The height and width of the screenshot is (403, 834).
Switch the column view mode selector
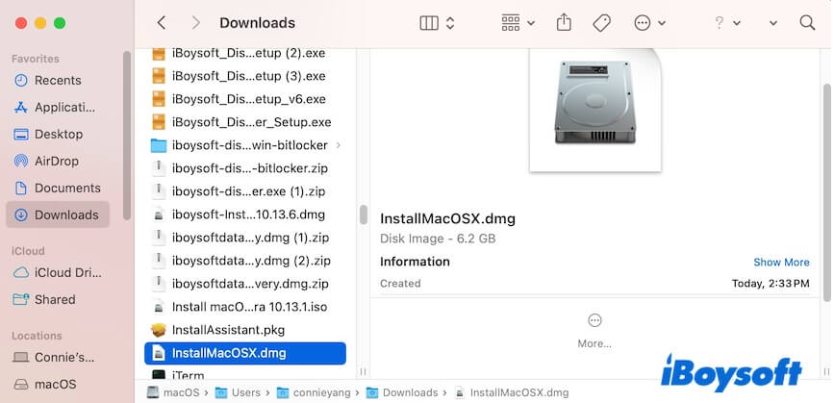click(x=438, y=22)
